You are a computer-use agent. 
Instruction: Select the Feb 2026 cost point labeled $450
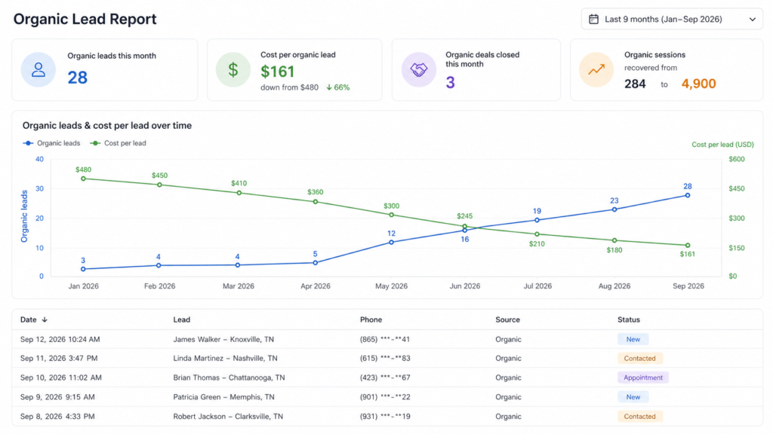point(159,185)
